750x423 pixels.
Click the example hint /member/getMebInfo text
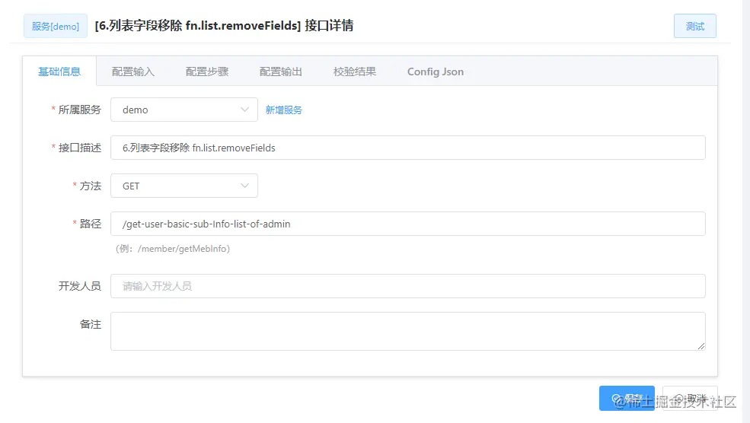coord(182,249)
